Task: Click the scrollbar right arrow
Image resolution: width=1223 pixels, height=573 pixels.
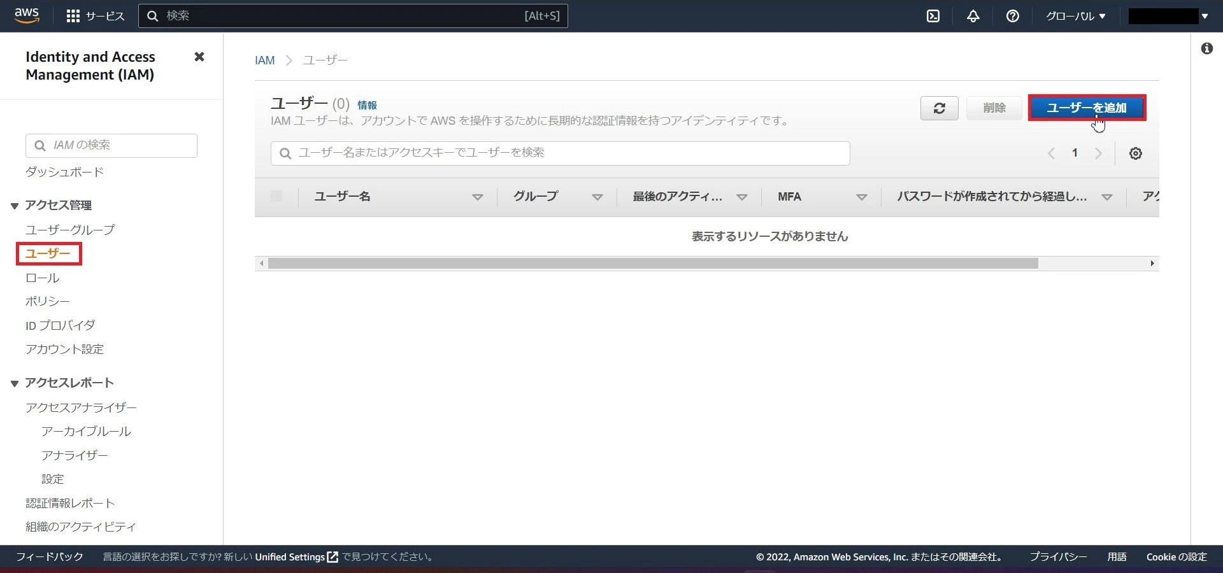Action: (1152, 264)
